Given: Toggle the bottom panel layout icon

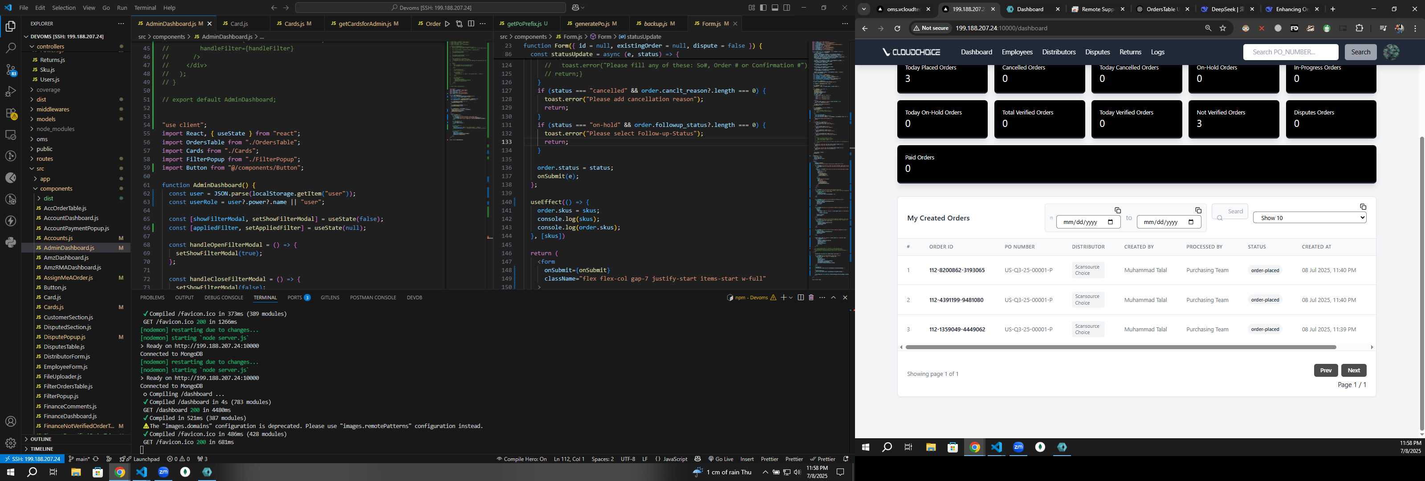Looking at the screenshot, I should 775,8.
